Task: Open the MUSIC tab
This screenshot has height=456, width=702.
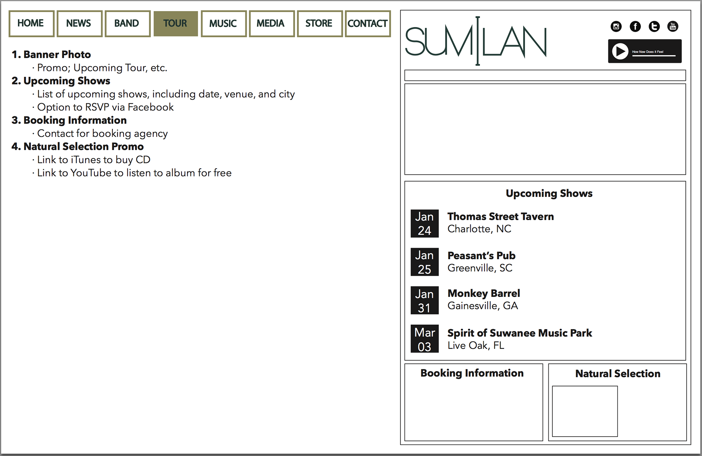Action: pyautogui.click(x=223, y=23)
